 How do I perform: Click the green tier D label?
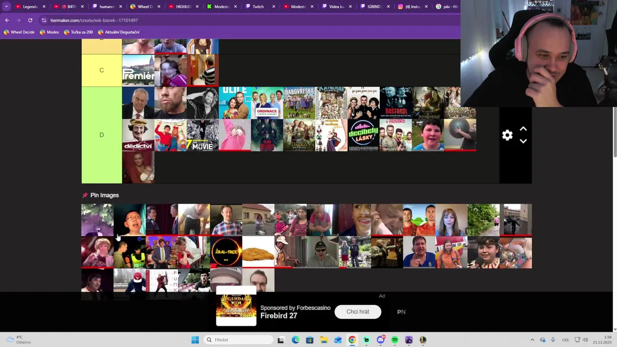coord(102,135)
